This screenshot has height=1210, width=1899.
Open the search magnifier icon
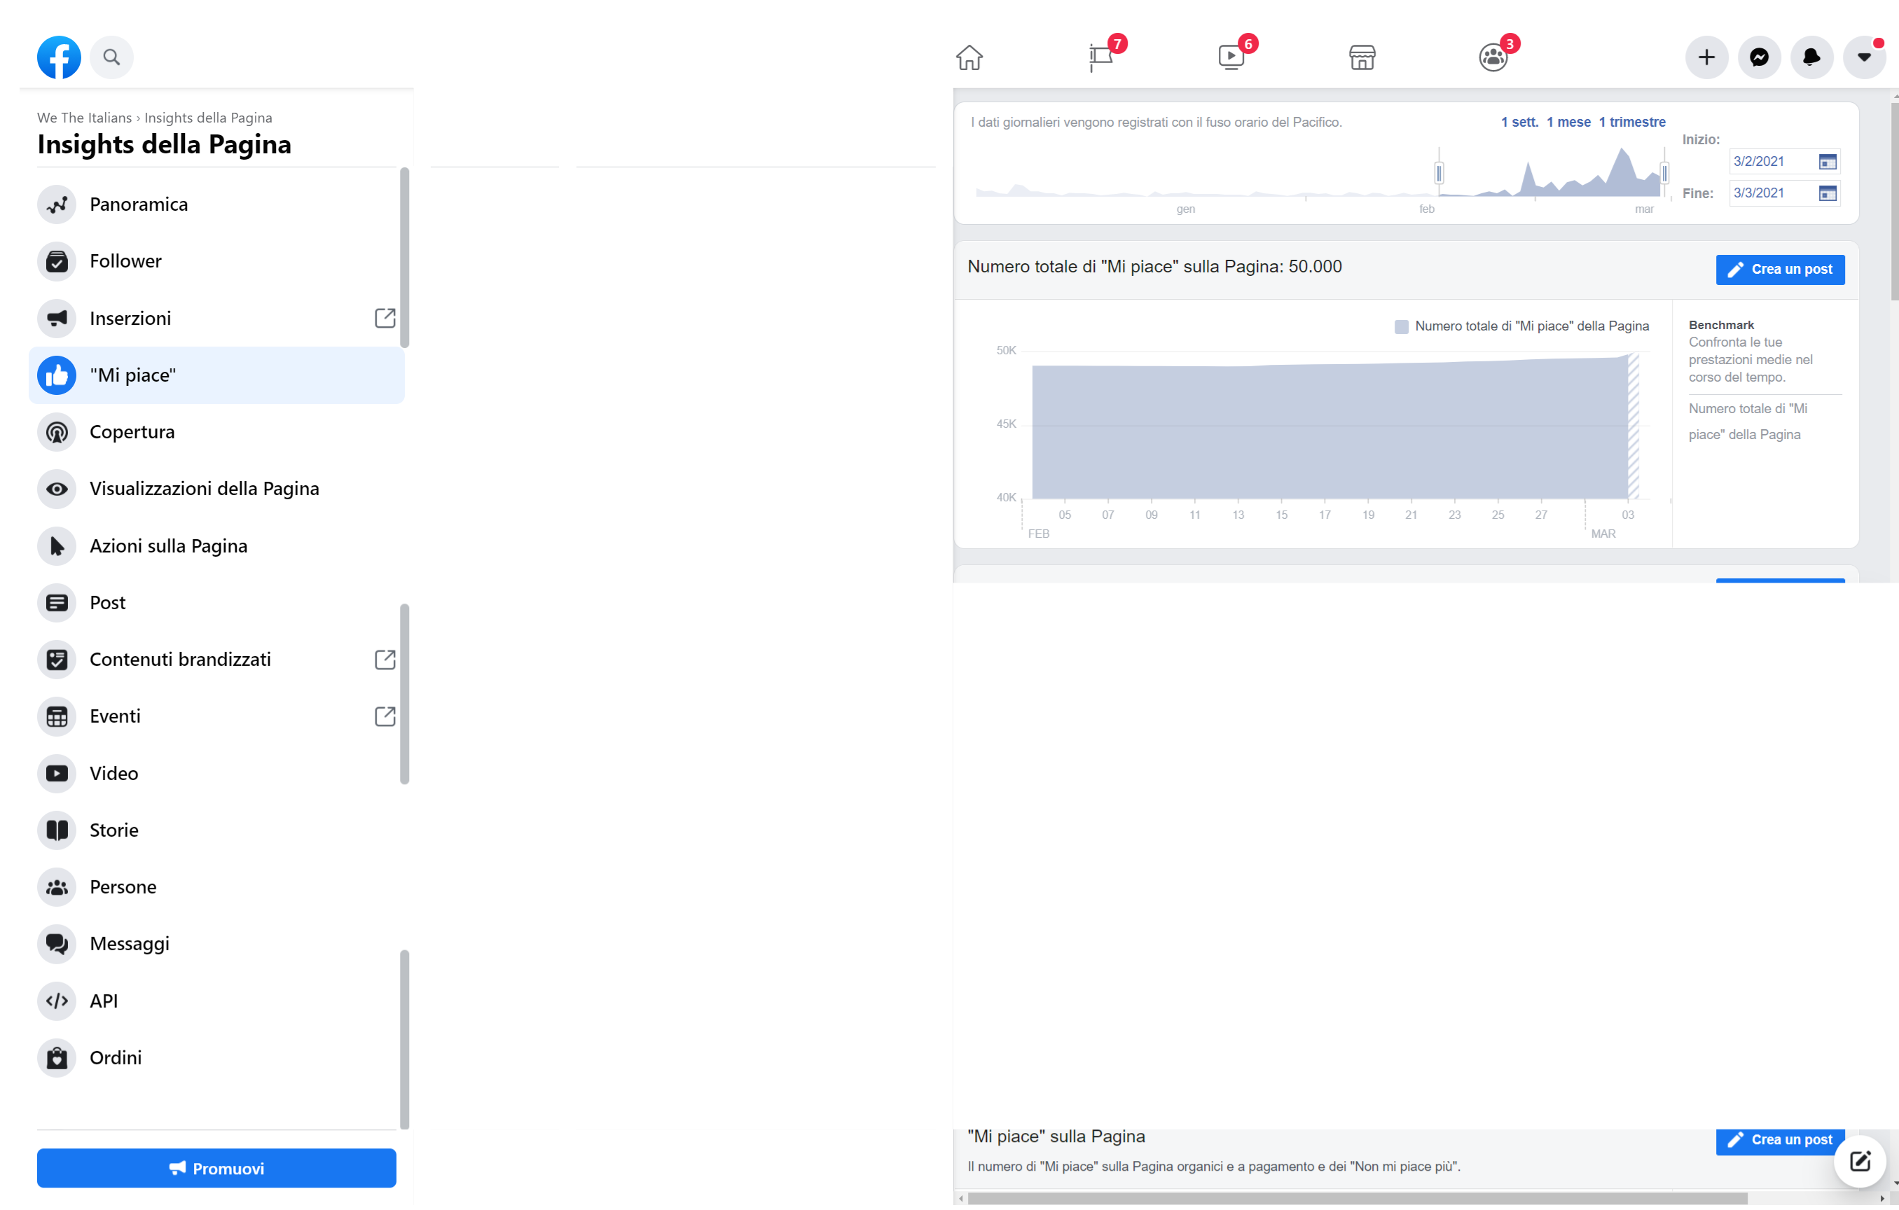(111, 57)
